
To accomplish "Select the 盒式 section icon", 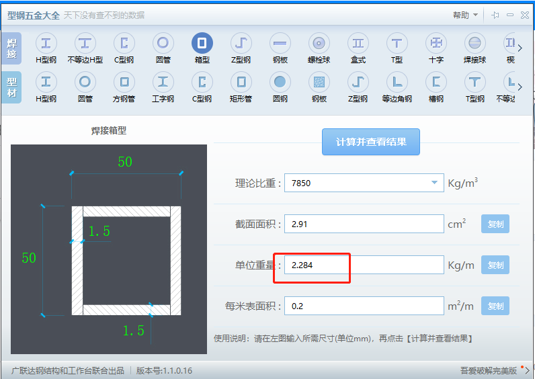I will (x=358, y=44).
